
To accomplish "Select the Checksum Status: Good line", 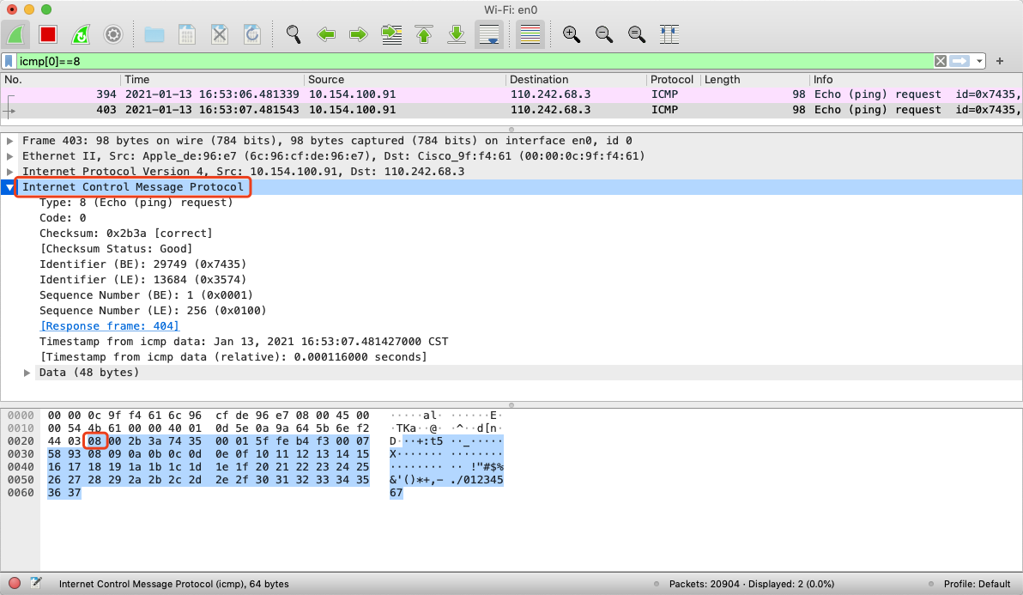I will pos(116,249).
